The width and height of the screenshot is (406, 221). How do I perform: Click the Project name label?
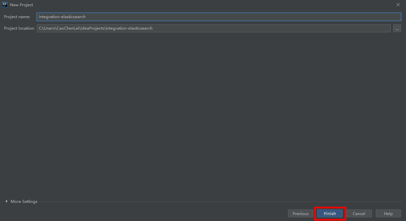pyautogui.click(x=17, y=17)
